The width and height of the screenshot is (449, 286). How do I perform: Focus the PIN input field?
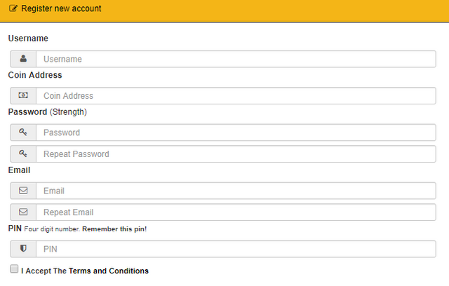[x=236, y=249]
